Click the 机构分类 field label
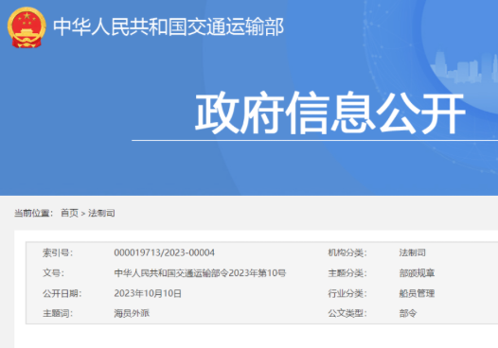This screenshot has width=498, height=348. point(347,252)
